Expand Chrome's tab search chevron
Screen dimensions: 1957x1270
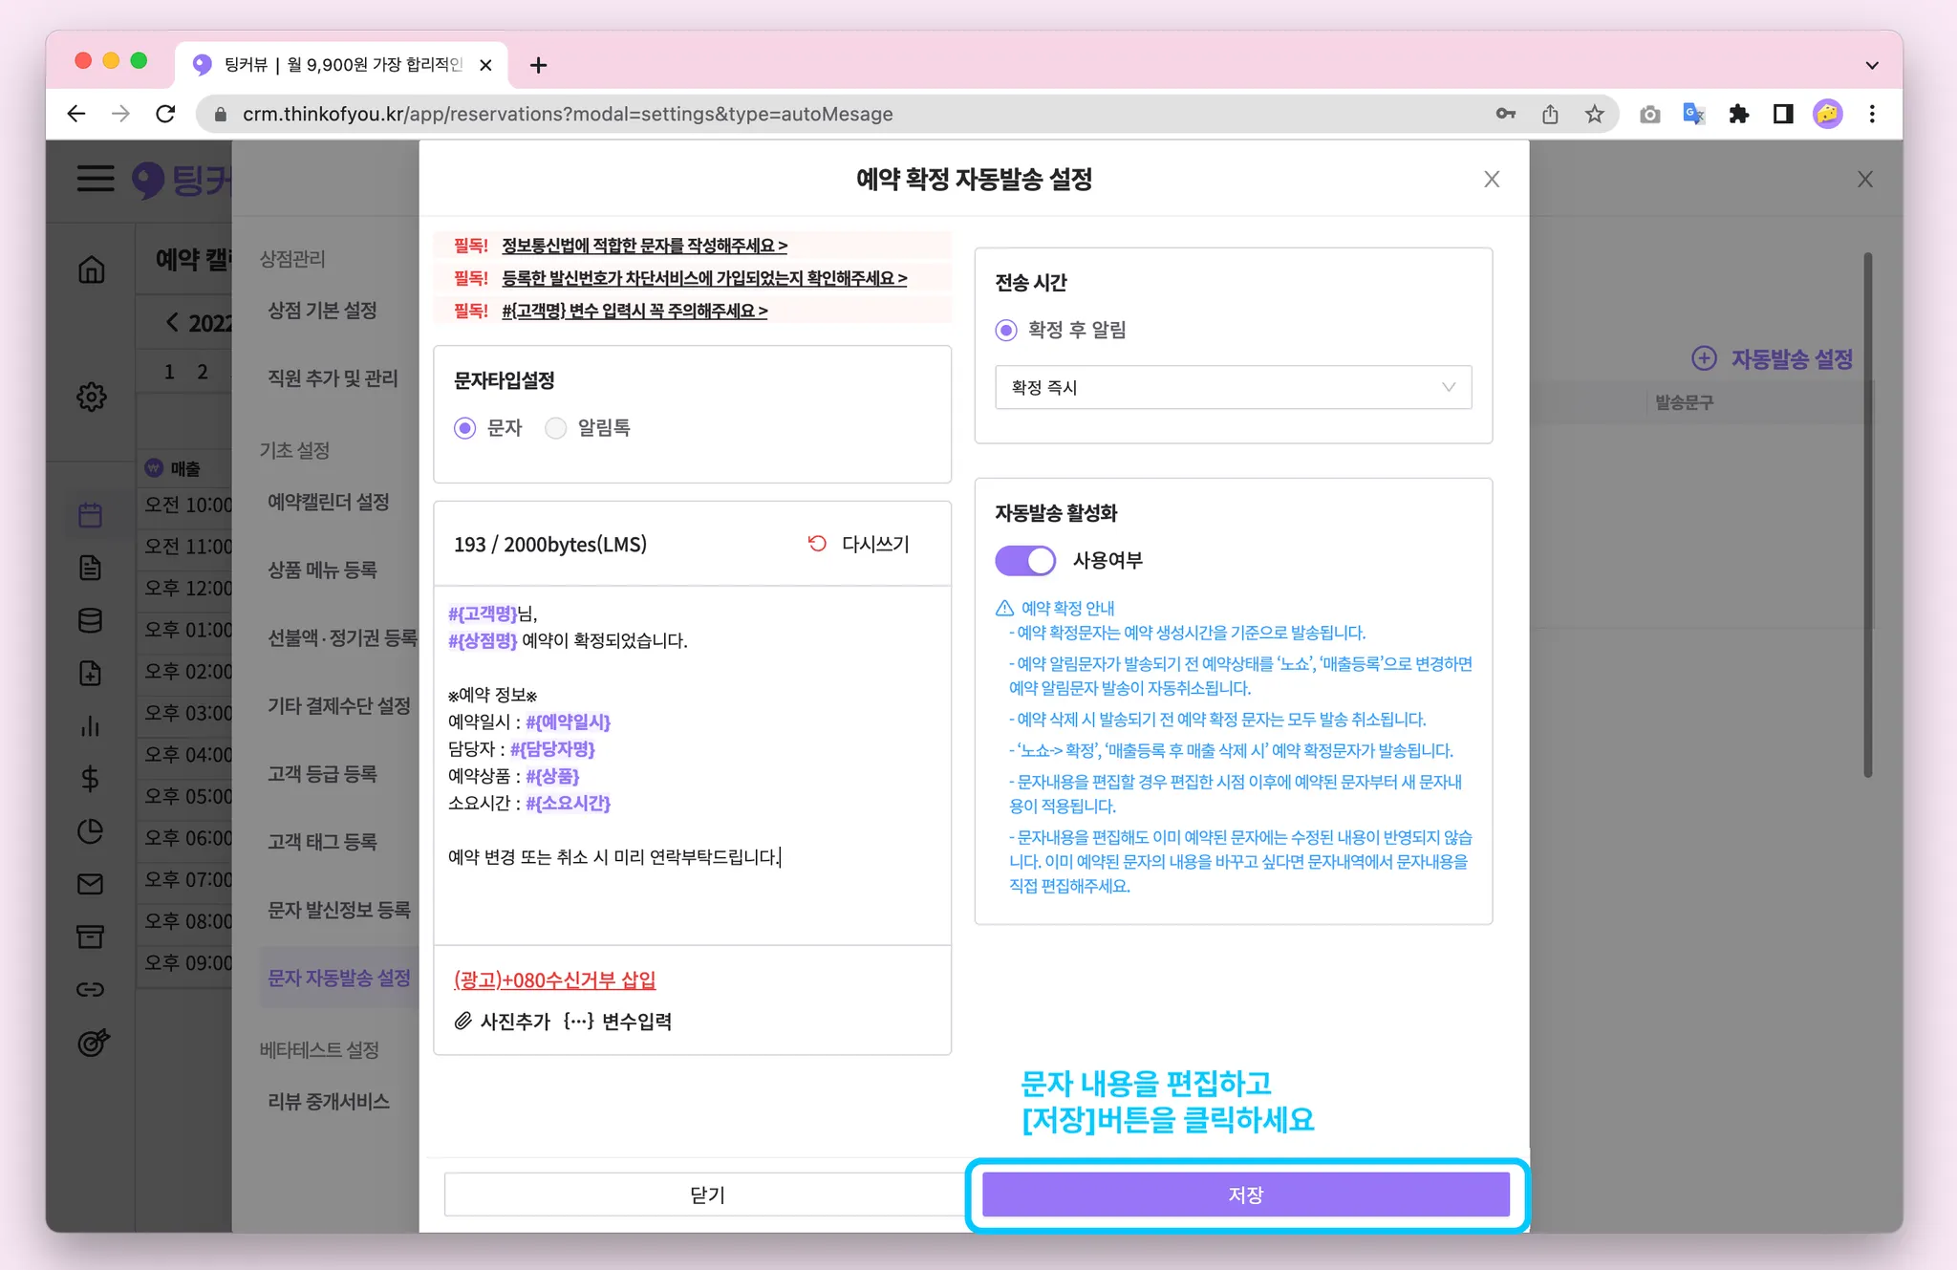pos(1871,65)
